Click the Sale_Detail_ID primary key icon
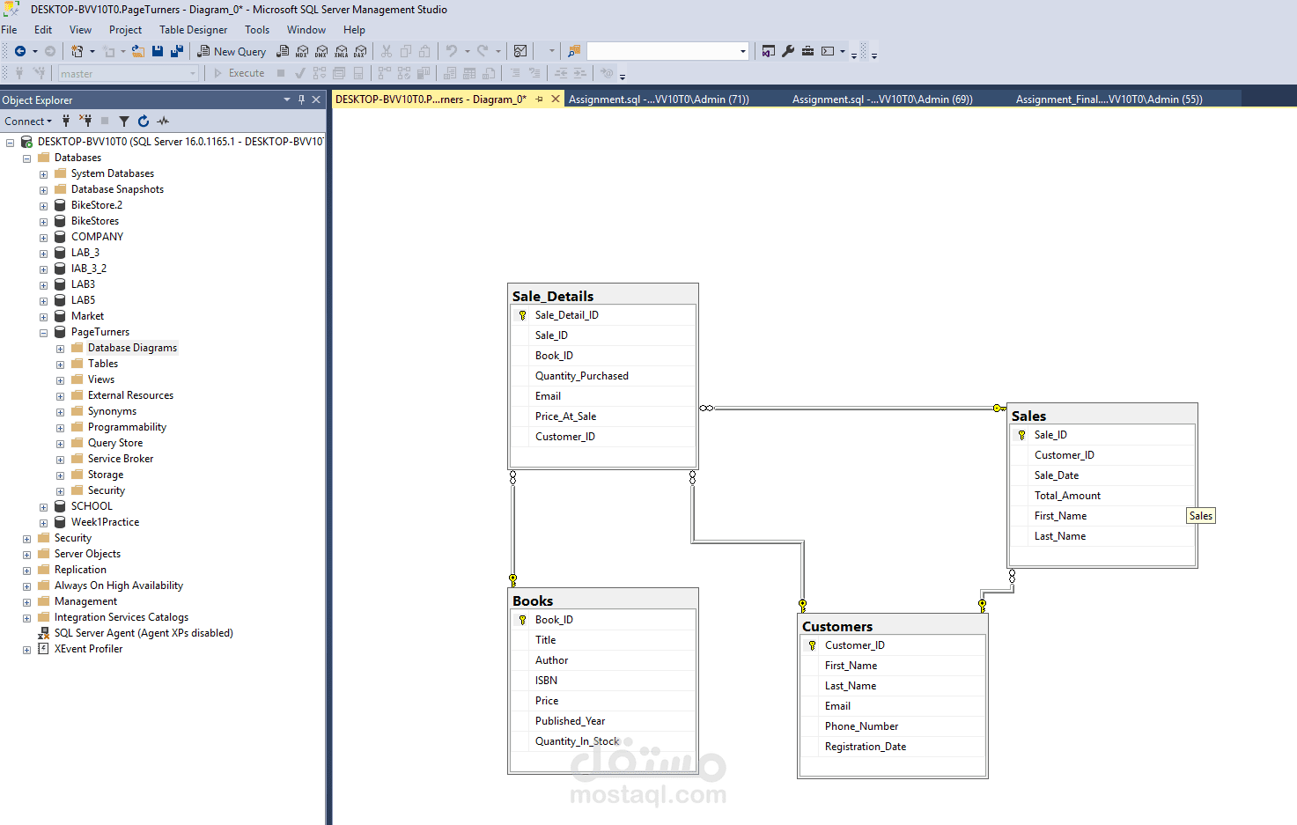Viewport: 1297px width, 825px height. pos(522,315)
